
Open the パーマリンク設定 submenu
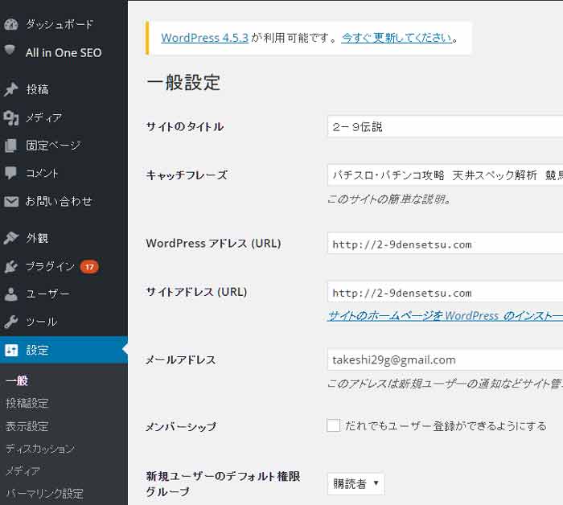44,494
